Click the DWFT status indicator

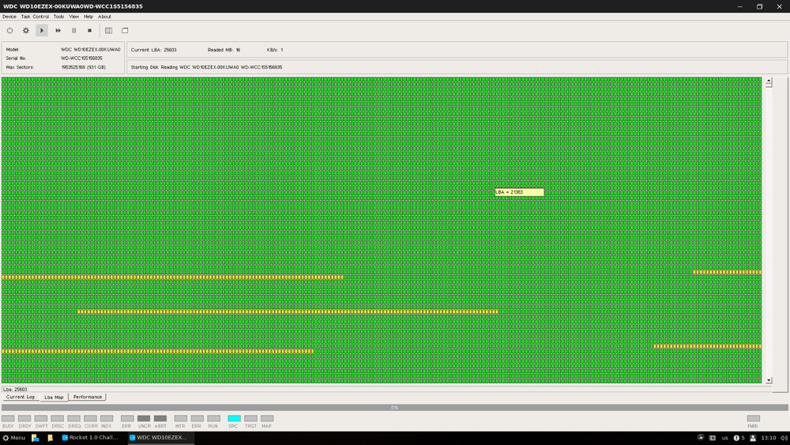[41, 418]
